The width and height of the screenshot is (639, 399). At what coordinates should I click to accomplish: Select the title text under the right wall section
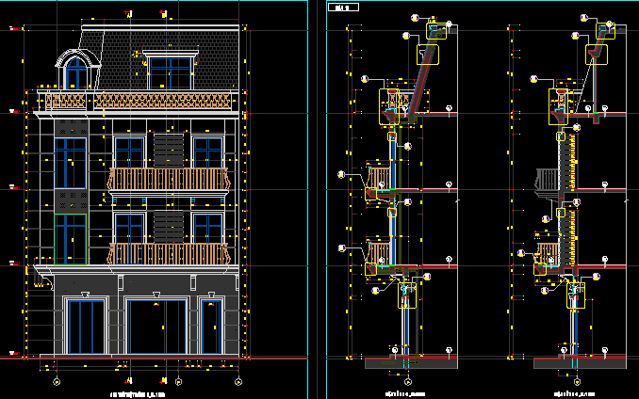[x=573, y=393]
